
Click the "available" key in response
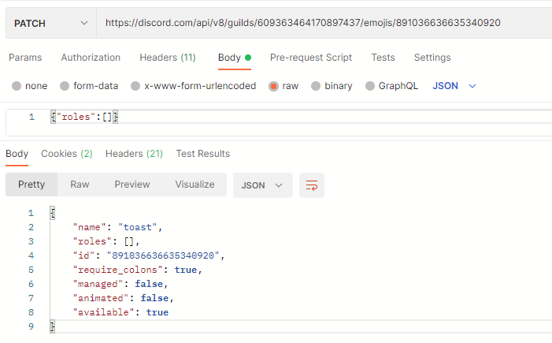[x=103, y=312]
